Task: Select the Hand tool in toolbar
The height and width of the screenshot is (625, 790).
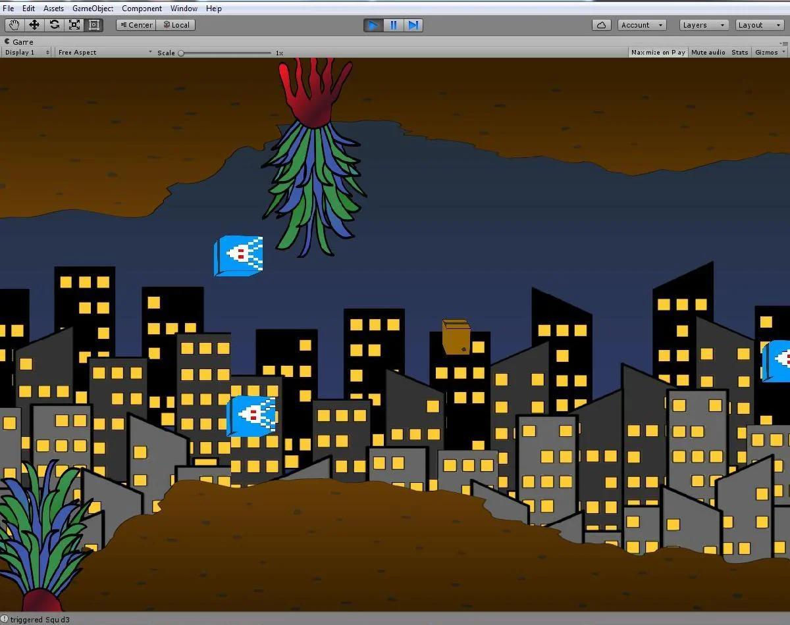Action: pyautogui.click(x=14, y=25)
